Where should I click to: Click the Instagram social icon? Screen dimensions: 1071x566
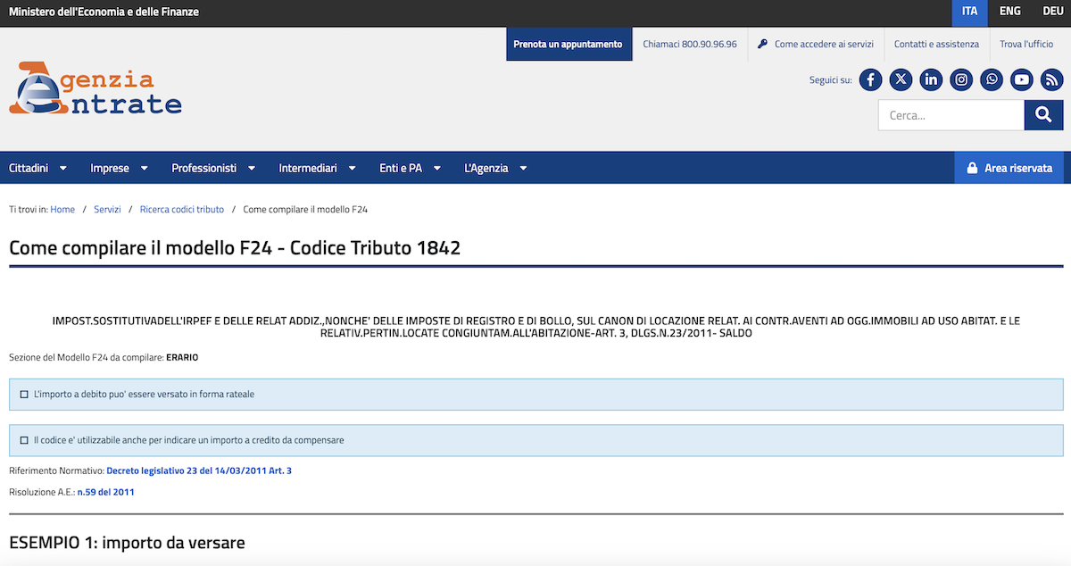click(x=961, y=79)
